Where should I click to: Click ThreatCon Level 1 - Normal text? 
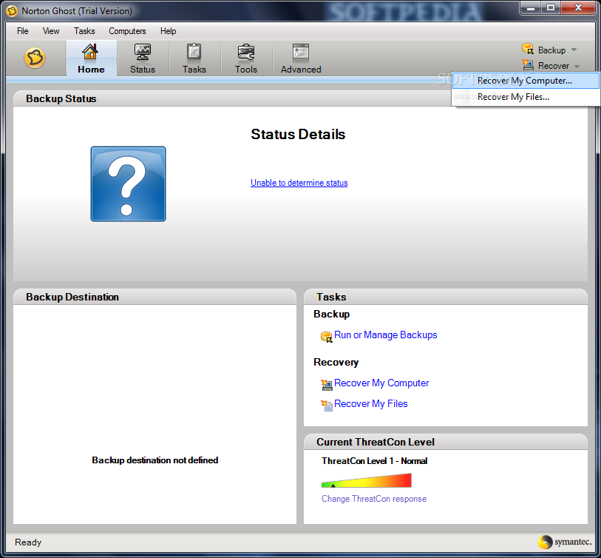pyautogui.click(x=374, y=461)
